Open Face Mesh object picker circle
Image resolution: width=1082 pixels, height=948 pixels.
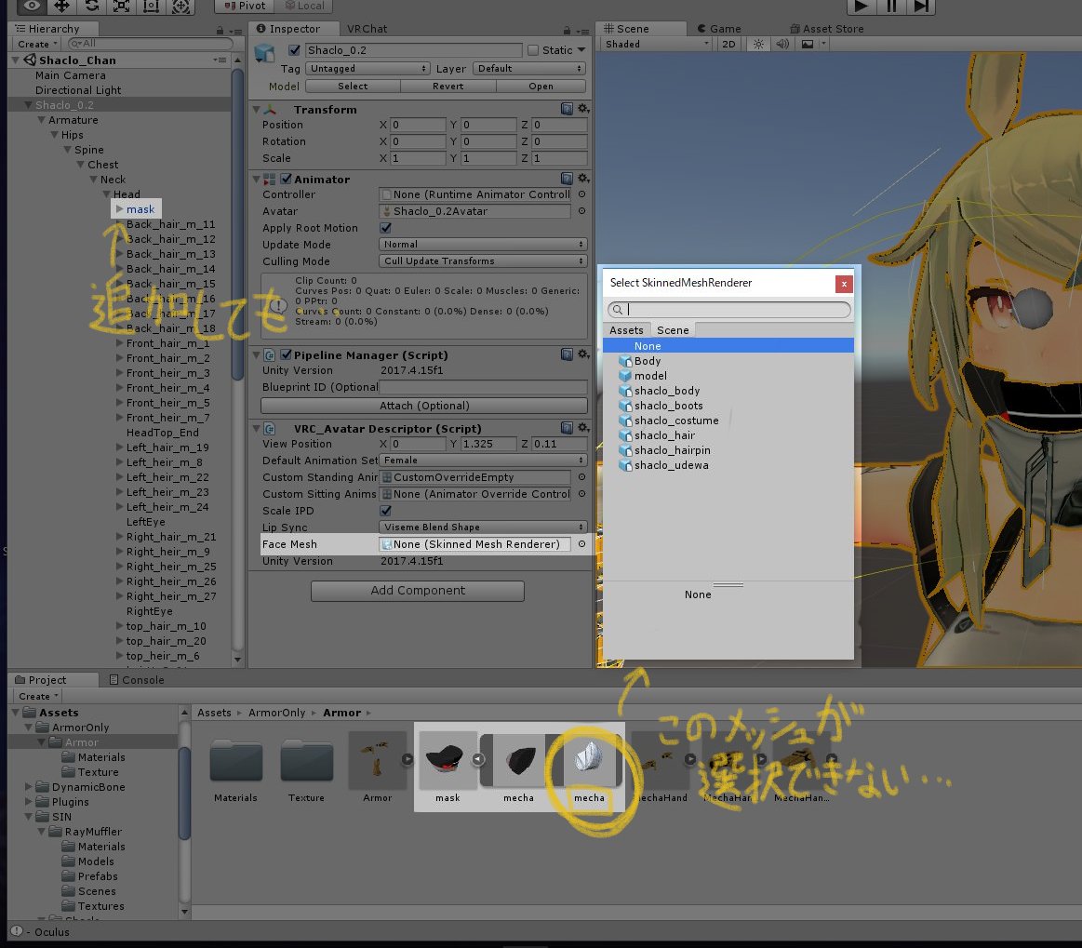[581, 544]
